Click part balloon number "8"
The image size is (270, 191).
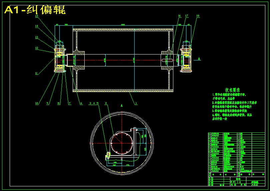point(59,103)
